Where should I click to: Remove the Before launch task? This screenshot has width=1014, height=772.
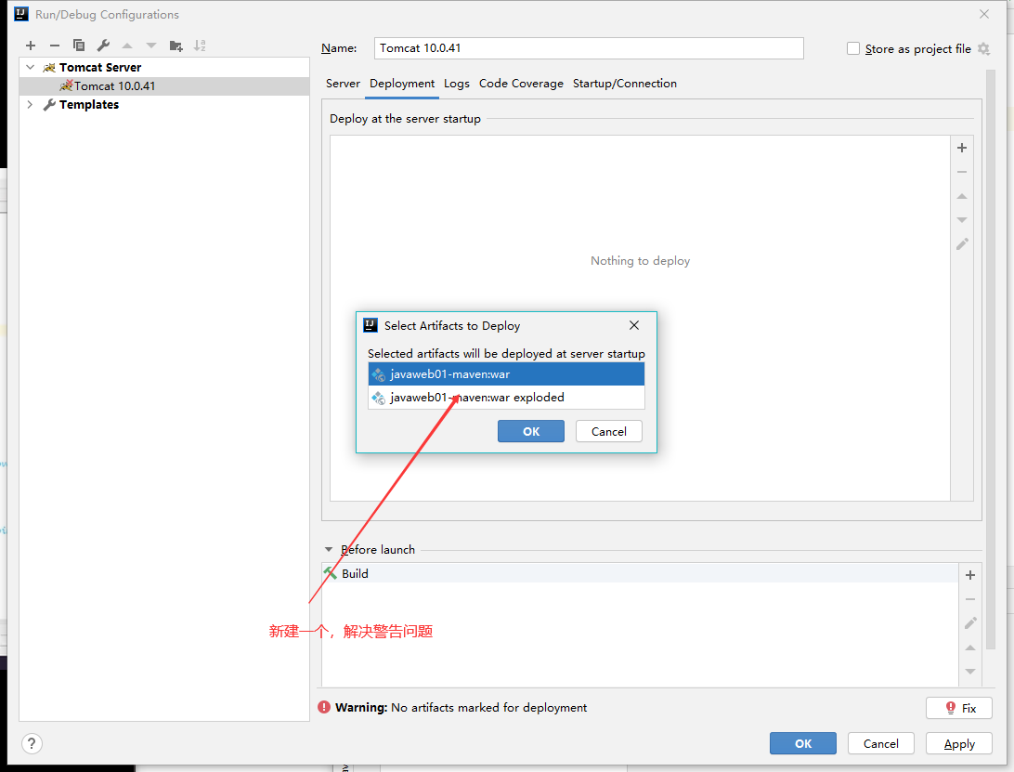coord(970,599)
